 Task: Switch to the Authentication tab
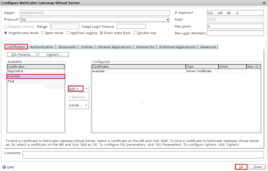click(x=42, y=47)
